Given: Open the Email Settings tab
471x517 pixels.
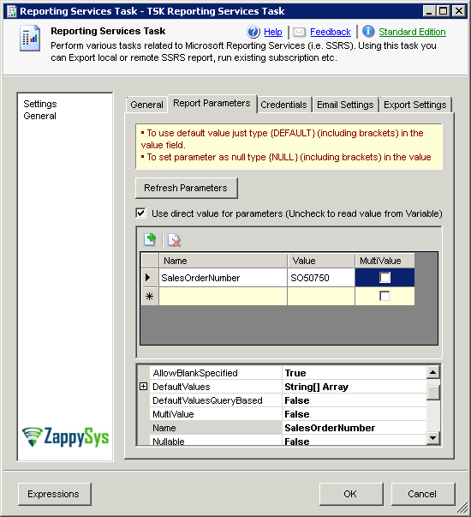Looking at the screenshot, I should (x=345, y=105).
